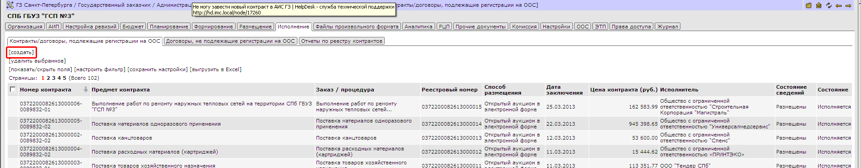This screenshot has width=861, height=168.
Task: Open Файлы произвольного формата tab
Action: coord(357,27)
